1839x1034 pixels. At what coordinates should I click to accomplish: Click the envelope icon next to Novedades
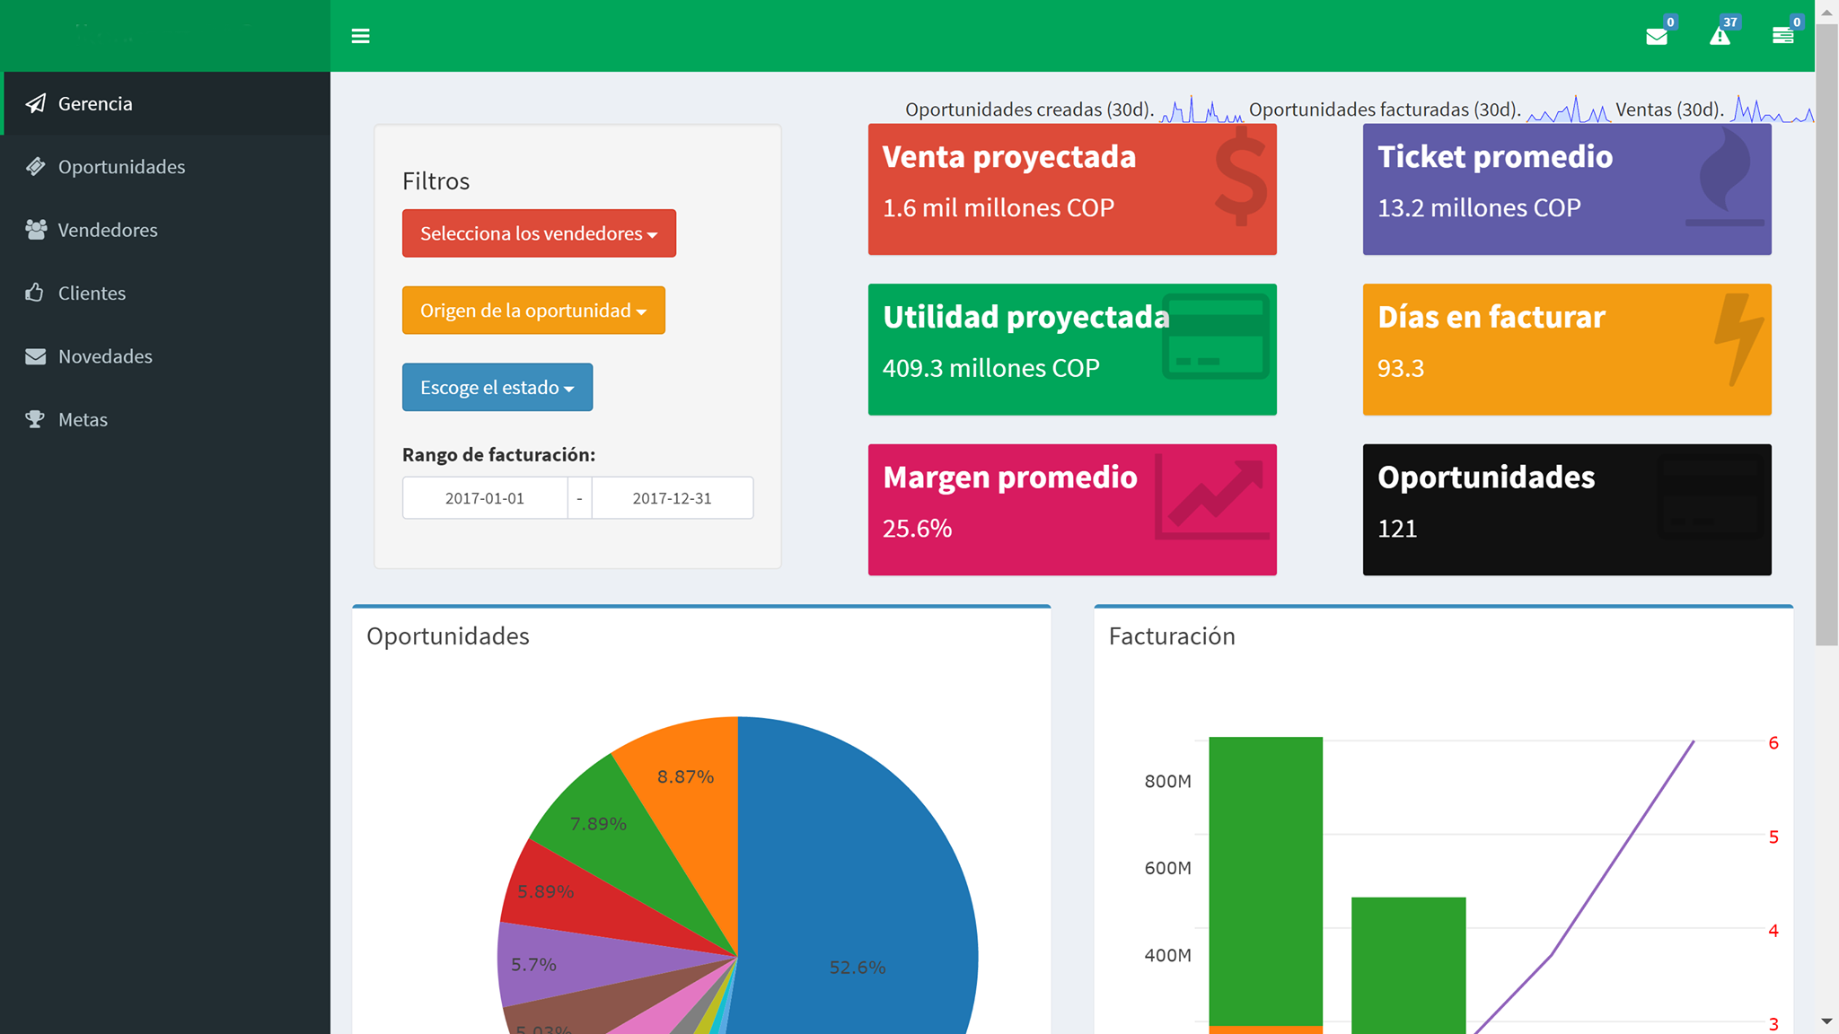[36, 356]
